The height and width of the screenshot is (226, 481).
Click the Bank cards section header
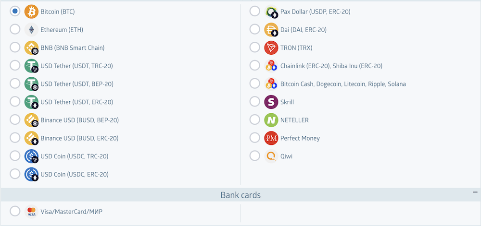click(x=240, y=195)
